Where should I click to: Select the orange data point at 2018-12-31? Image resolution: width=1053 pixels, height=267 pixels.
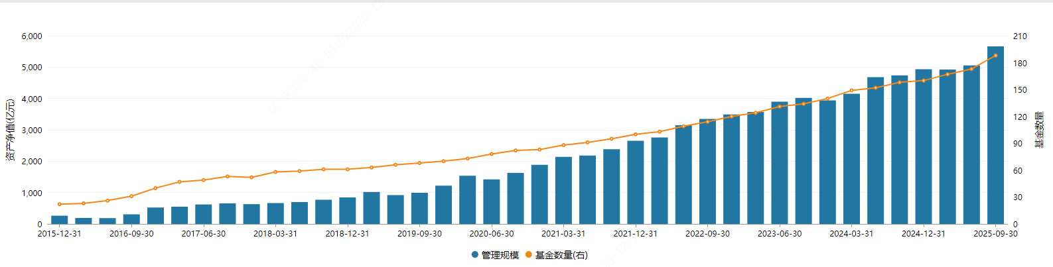(x=347, y=169)
